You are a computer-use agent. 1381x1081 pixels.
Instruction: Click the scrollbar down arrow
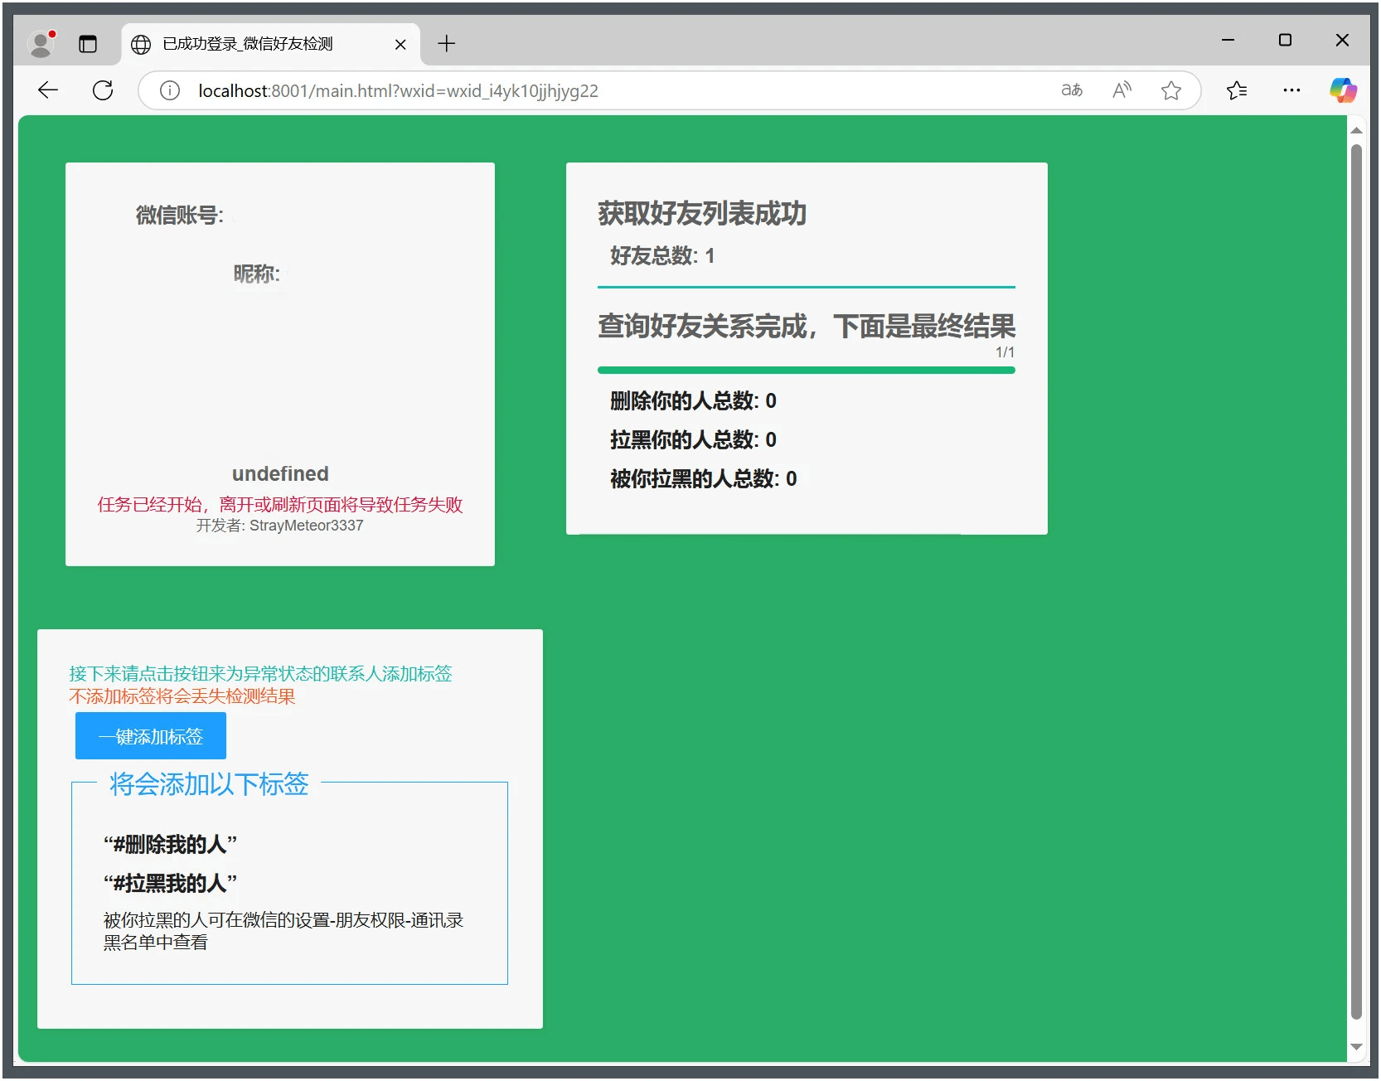coord(1356,1047)
